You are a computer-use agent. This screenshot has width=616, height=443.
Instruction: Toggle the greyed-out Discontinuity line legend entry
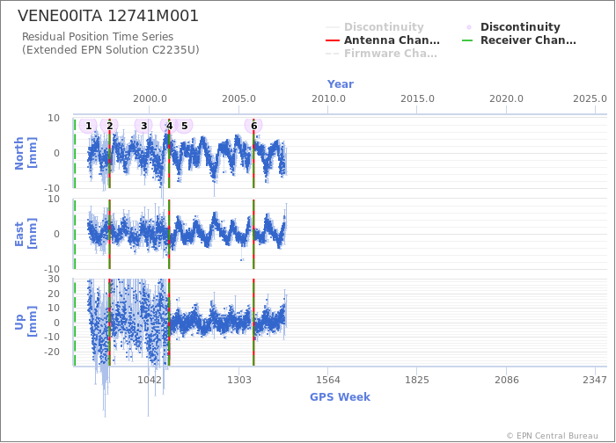[375, 27]
